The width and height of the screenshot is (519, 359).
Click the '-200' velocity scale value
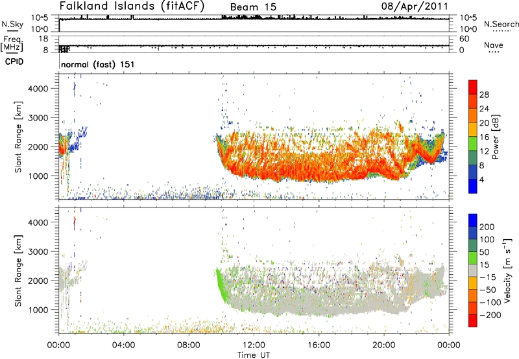click(490, 315)
